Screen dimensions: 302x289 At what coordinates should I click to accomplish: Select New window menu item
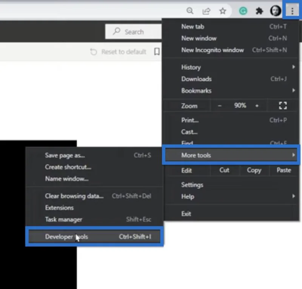point(231,38)
